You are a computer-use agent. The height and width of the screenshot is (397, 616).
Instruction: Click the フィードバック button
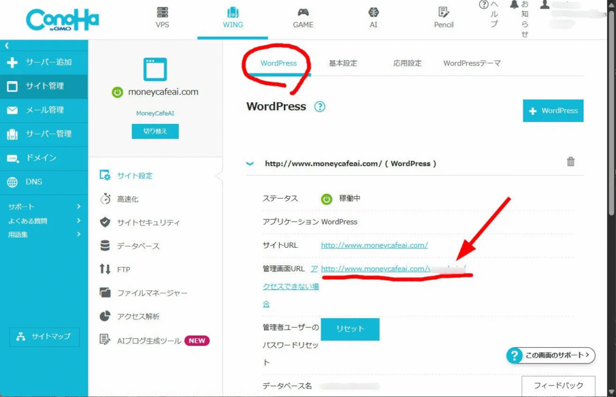coord(558,386)
